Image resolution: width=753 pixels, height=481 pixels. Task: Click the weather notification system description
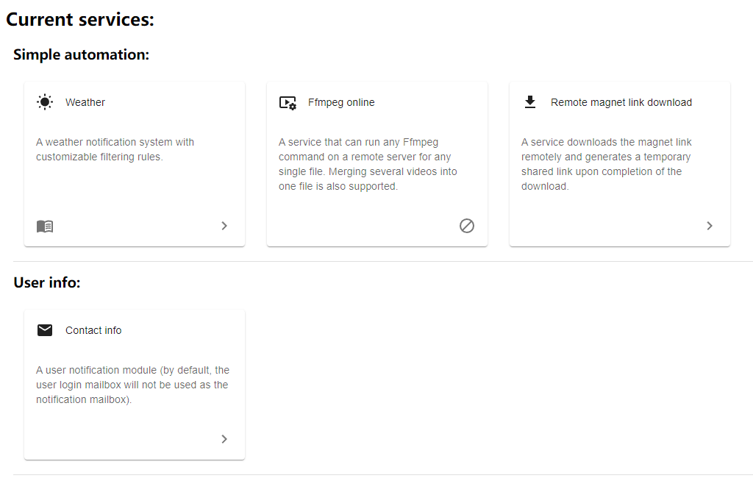click(115, 149)
